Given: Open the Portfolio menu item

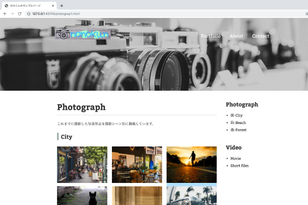Looking at the screenshot, I should coord(210,36).
